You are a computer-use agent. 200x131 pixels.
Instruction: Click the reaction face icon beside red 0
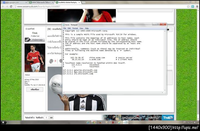pos(51,61)
